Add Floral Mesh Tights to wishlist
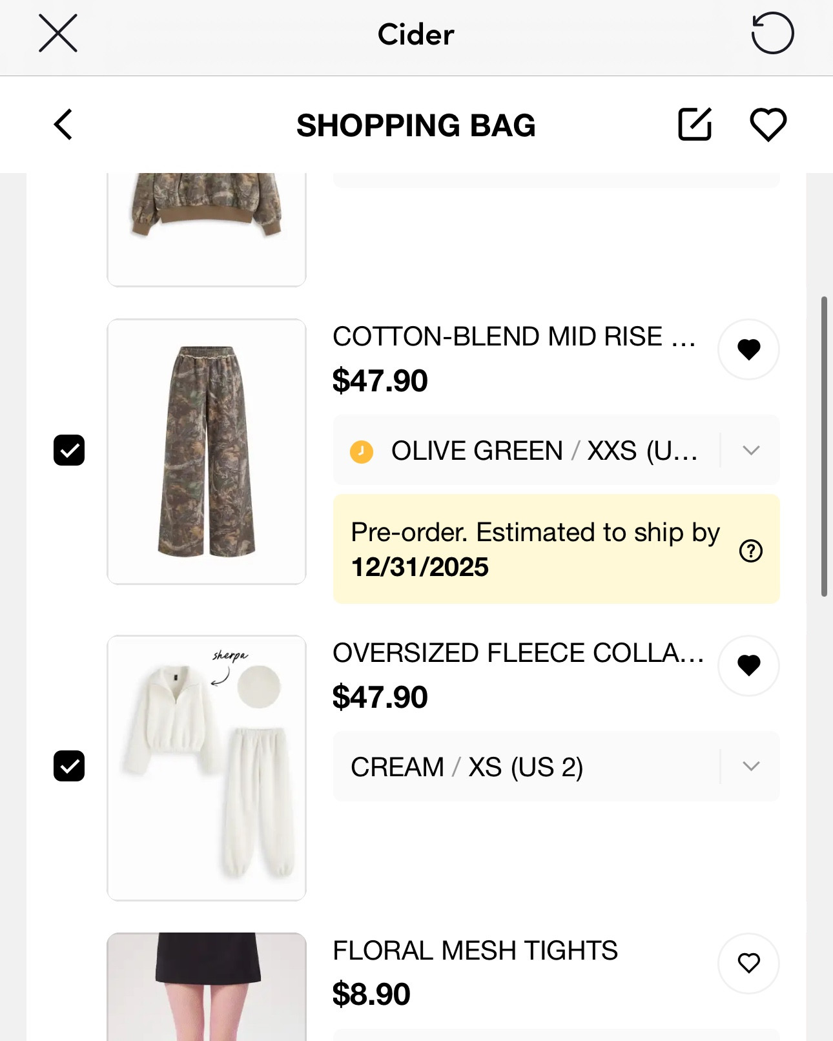Image resolution: width=833 pixels, height=1041 pixels. (748, 963)
